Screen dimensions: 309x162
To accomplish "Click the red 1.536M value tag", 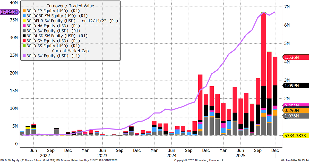I will click(295, 57).
